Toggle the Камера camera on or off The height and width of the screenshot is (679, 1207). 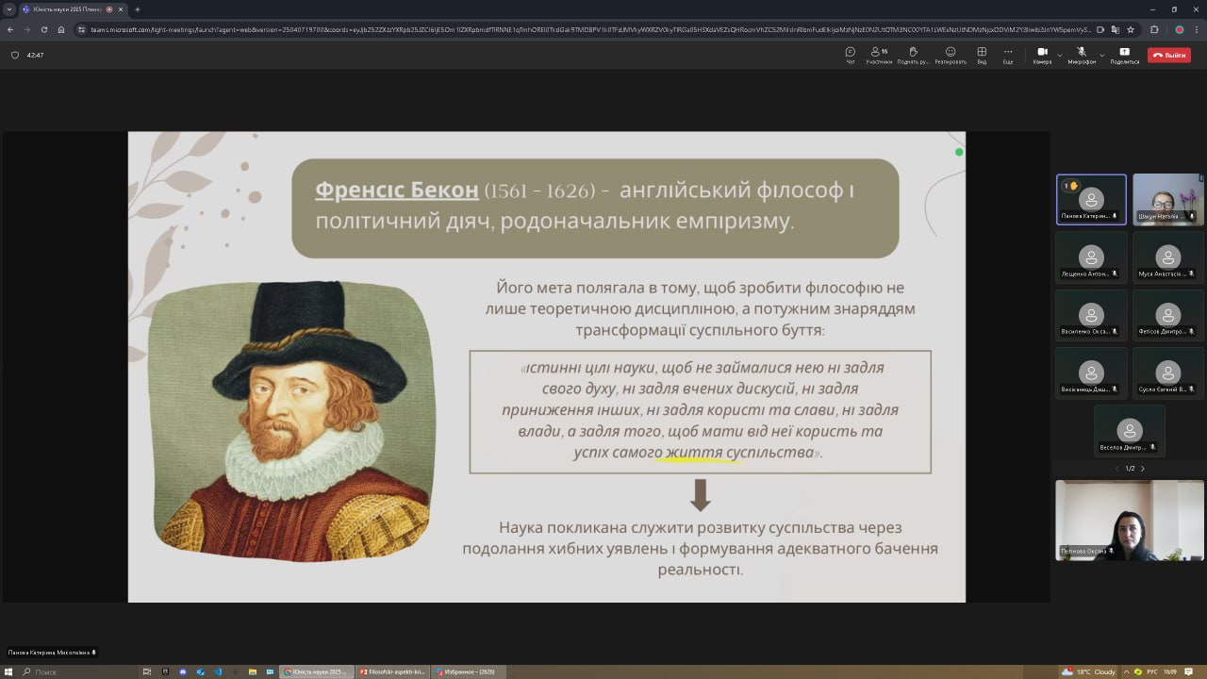click(1042, 55)
